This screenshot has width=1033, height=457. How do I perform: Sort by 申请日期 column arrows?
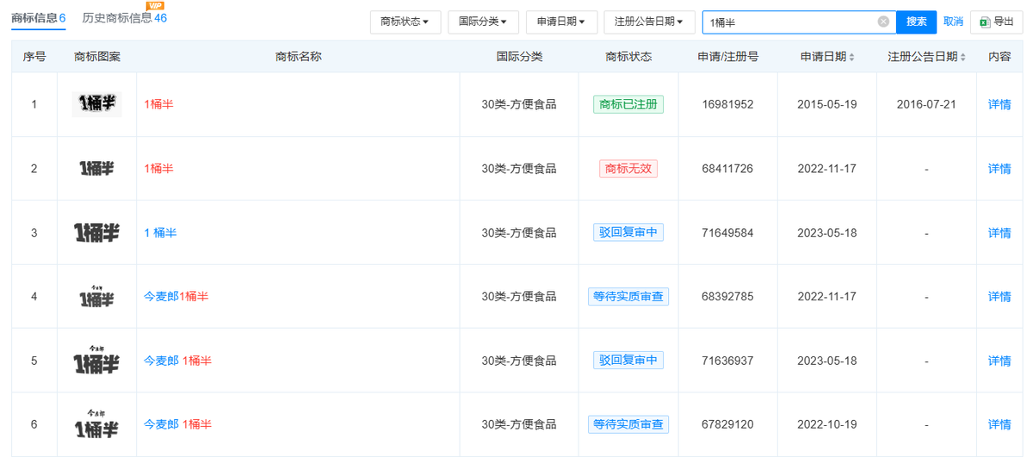pyautogui.click(x=851, y=57)
